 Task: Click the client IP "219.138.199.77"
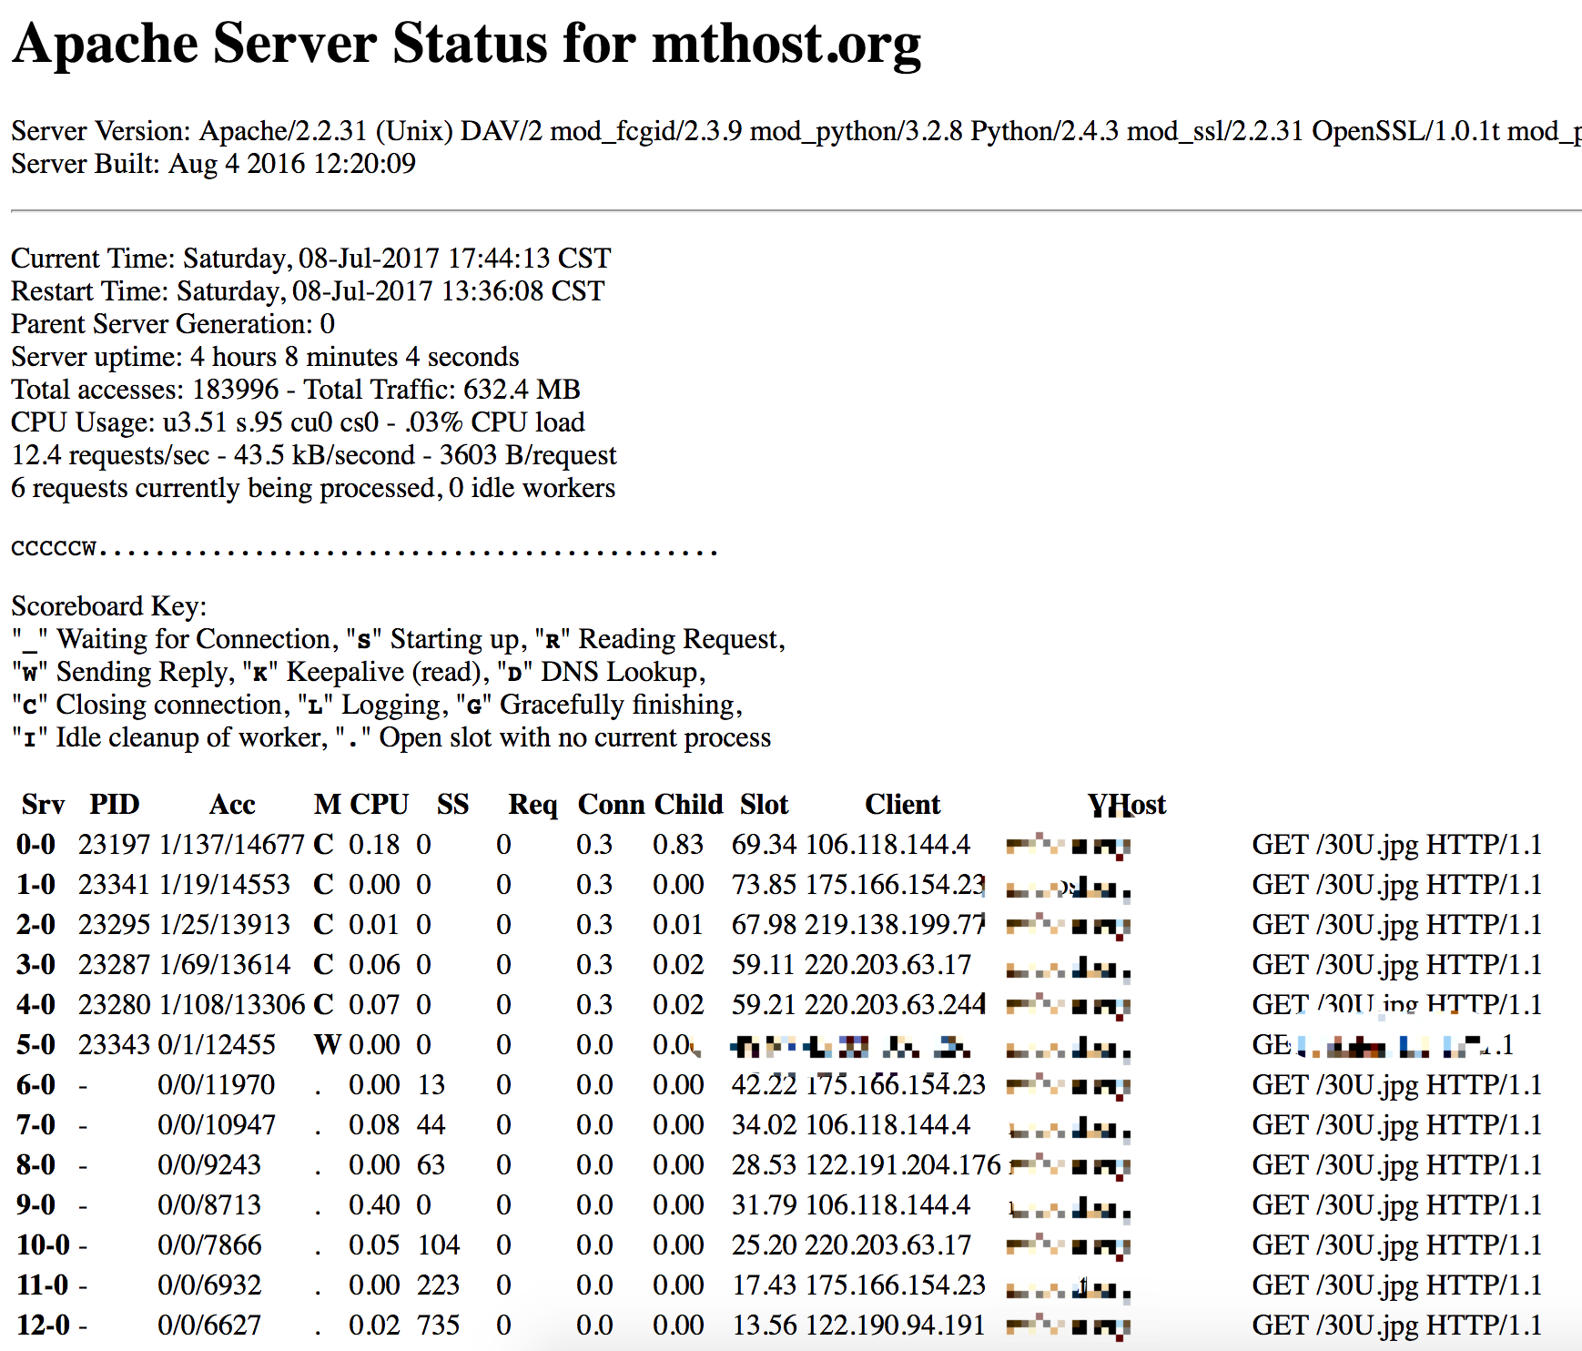coord(895,925)
